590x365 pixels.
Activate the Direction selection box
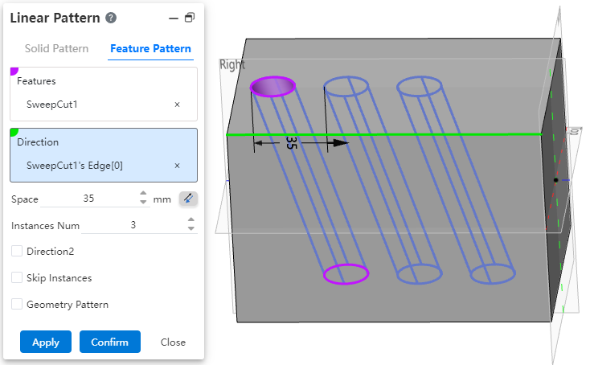pos(104,155)
